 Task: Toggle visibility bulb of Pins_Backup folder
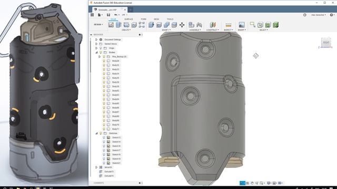[x=104, y=57]
